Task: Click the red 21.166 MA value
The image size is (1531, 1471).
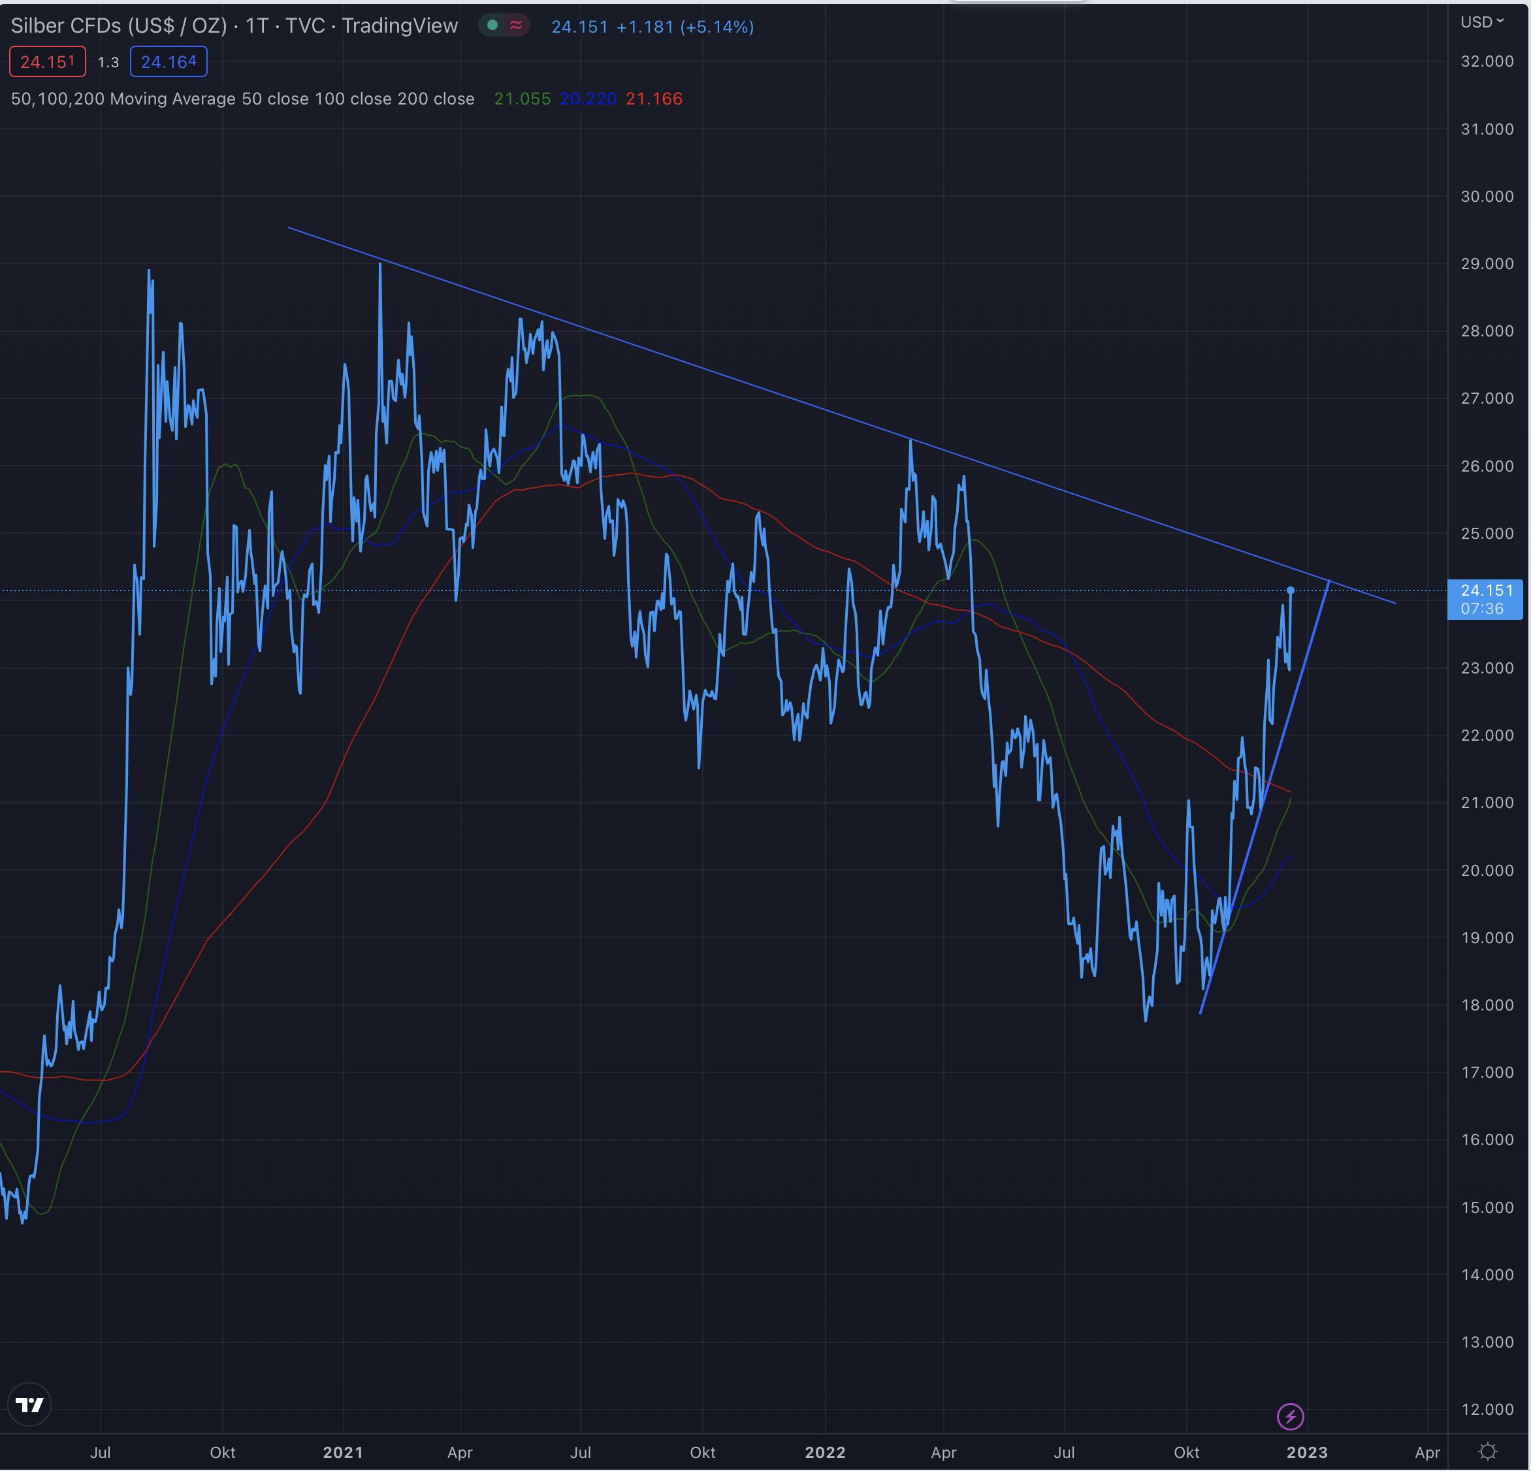Action: [654, 99]
